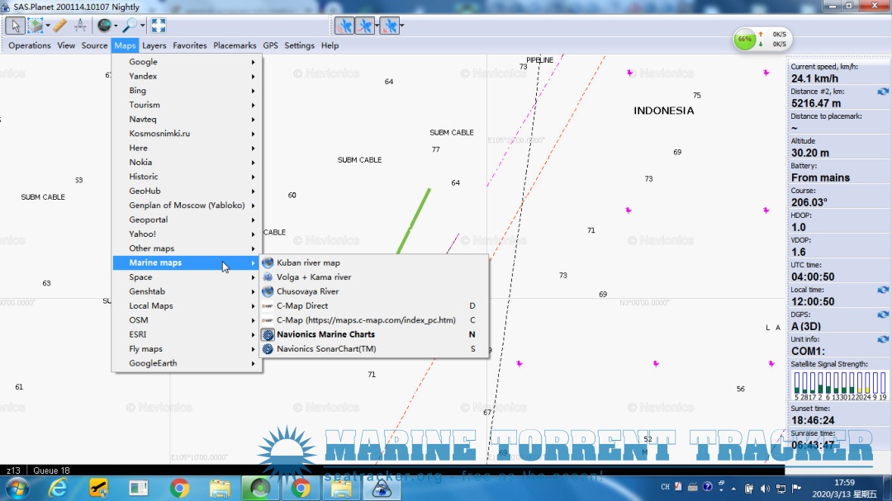This screenshot has width=892, height=501.
Task: Expand Genplan of Moscow (Yabloko) submenu
Action: [187, 206]
